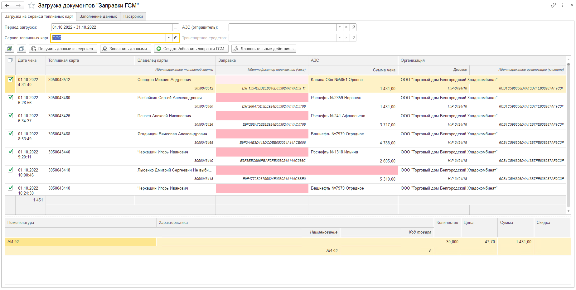Switch to the Настройки tab

[133, 17]
